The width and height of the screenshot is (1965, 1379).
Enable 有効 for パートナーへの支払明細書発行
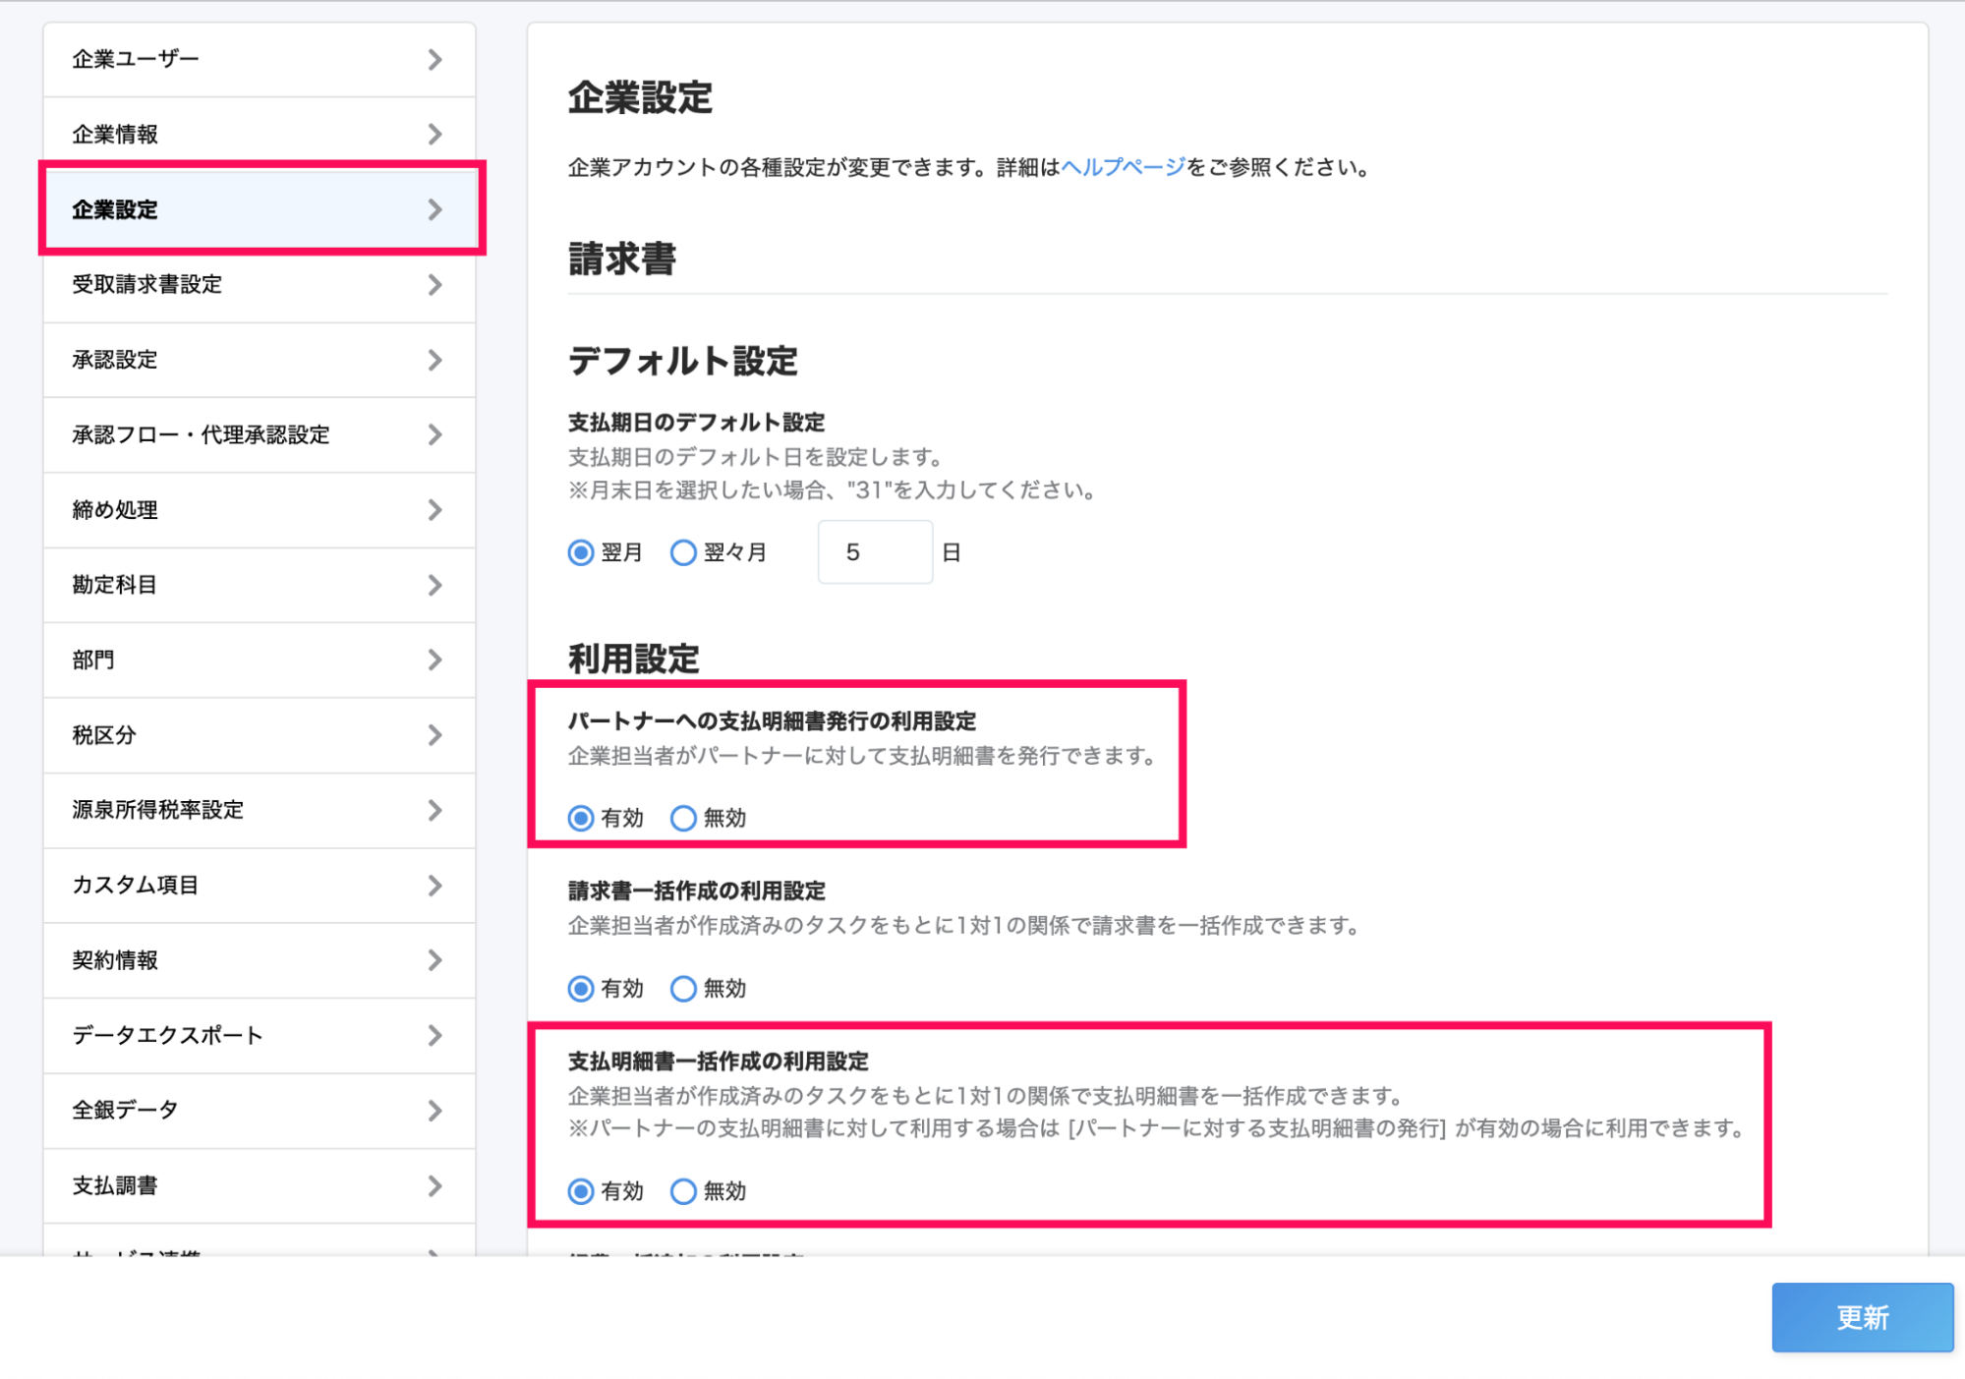pos(581,818)
